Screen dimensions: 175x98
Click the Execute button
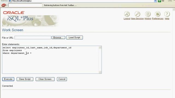[8, 79]
